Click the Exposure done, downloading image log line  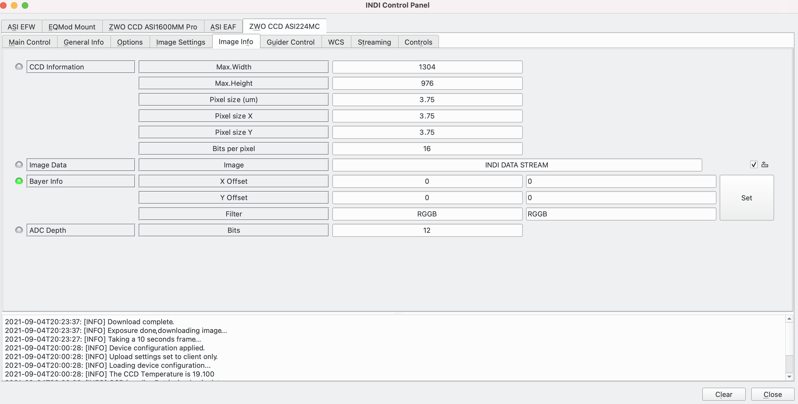click(116, 330)
